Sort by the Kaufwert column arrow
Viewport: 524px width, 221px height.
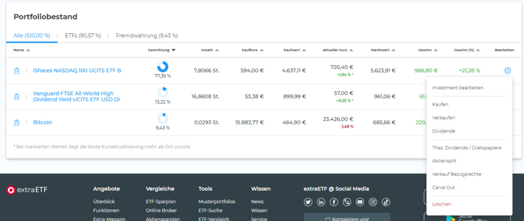[x=304, y=51]
